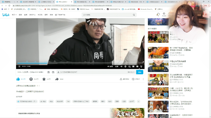The height and width of the screenshot is (118, 211).
Task: Open the 游戏中心 game center nav item
Action: tap(32, 15)
